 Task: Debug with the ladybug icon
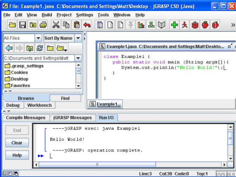[x=195, y=25]
